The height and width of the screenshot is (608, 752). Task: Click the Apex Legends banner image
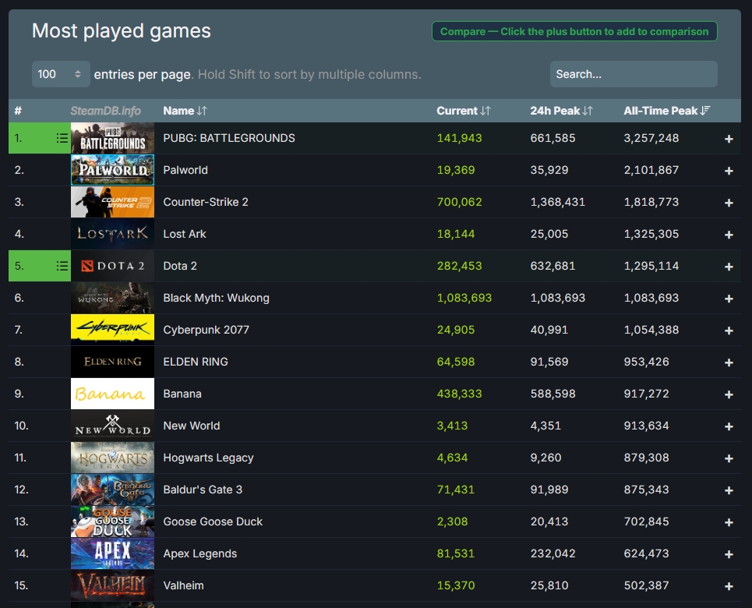point(112,553)
